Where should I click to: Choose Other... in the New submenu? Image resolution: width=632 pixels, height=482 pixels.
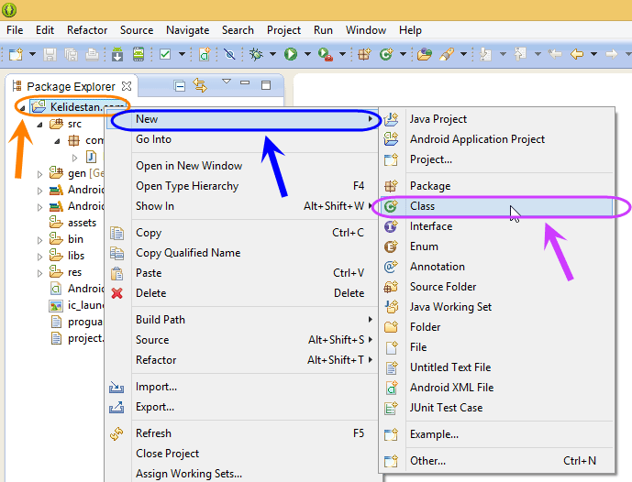click(496, 461)
